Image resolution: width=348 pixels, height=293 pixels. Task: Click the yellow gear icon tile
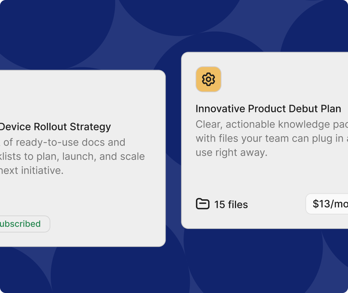209,79
